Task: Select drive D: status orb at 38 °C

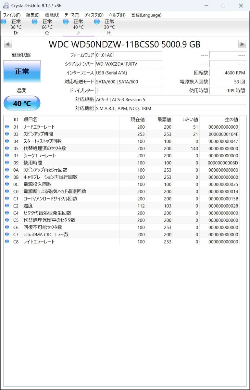Action: [4, 21]
